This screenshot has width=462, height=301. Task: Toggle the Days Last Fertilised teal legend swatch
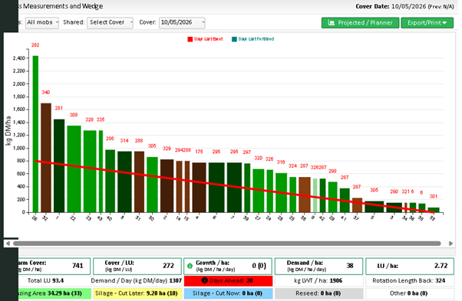coord(234,39)
